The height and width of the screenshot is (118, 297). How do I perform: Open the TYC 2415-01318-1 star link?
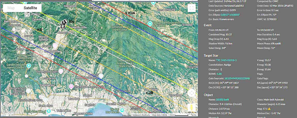226,60
